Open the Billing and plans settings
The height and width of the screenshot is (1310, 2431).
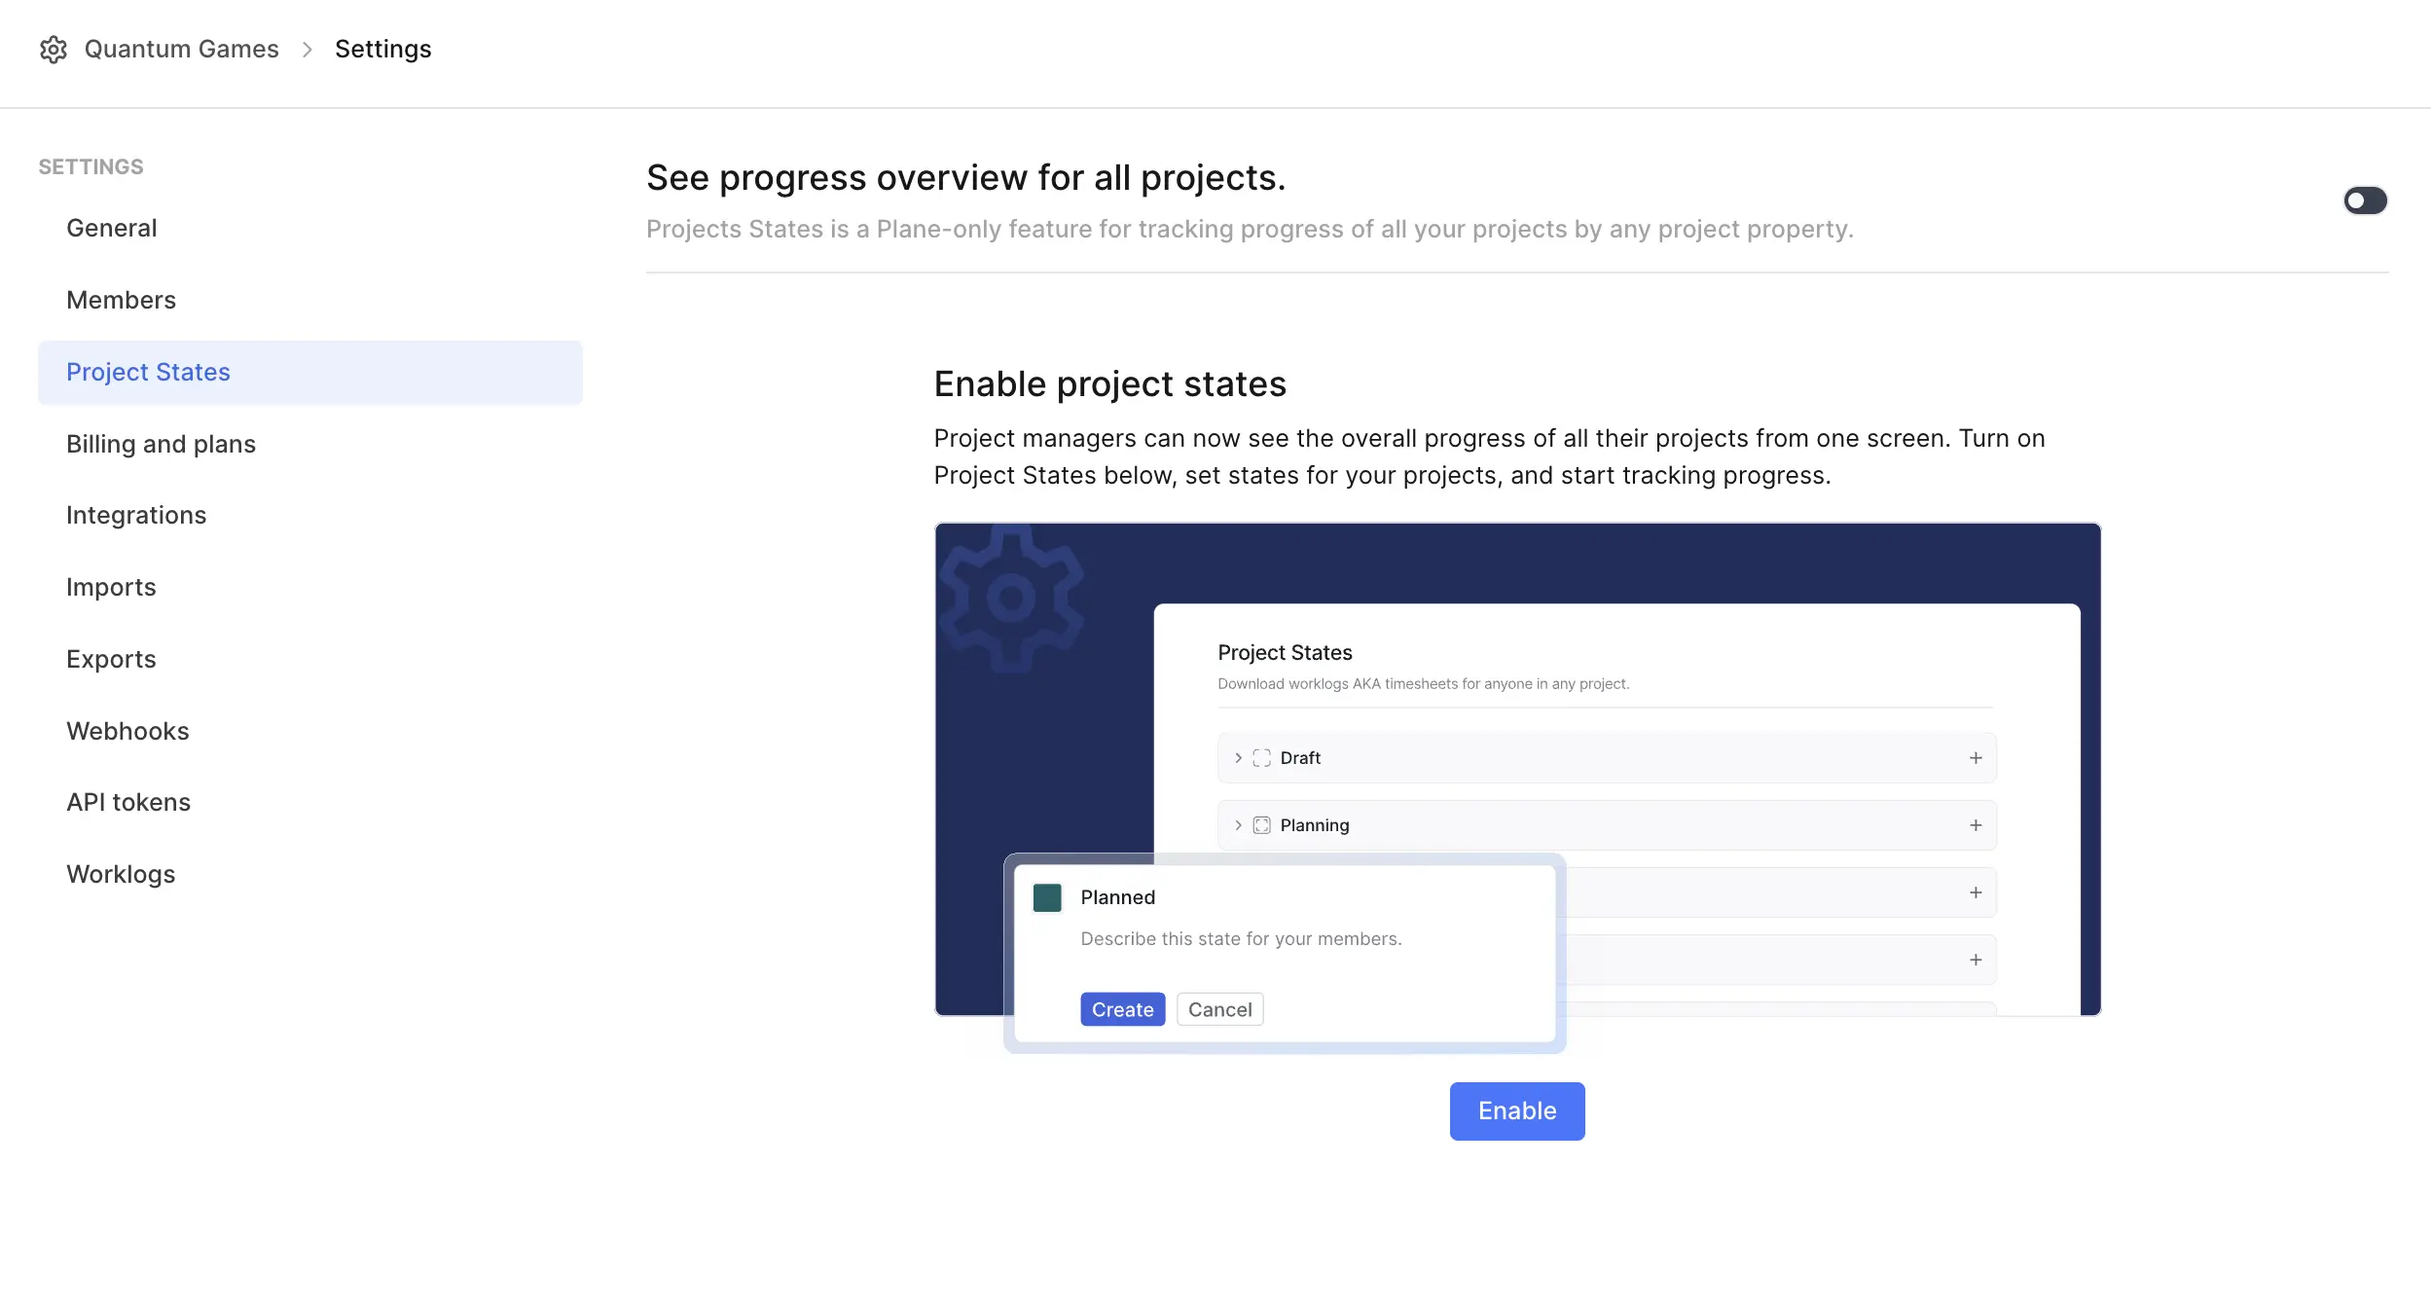tap(160, 442)
